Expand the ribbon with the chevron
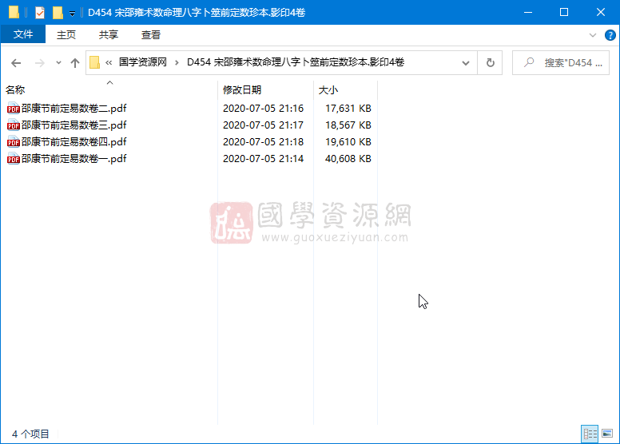 592,35
